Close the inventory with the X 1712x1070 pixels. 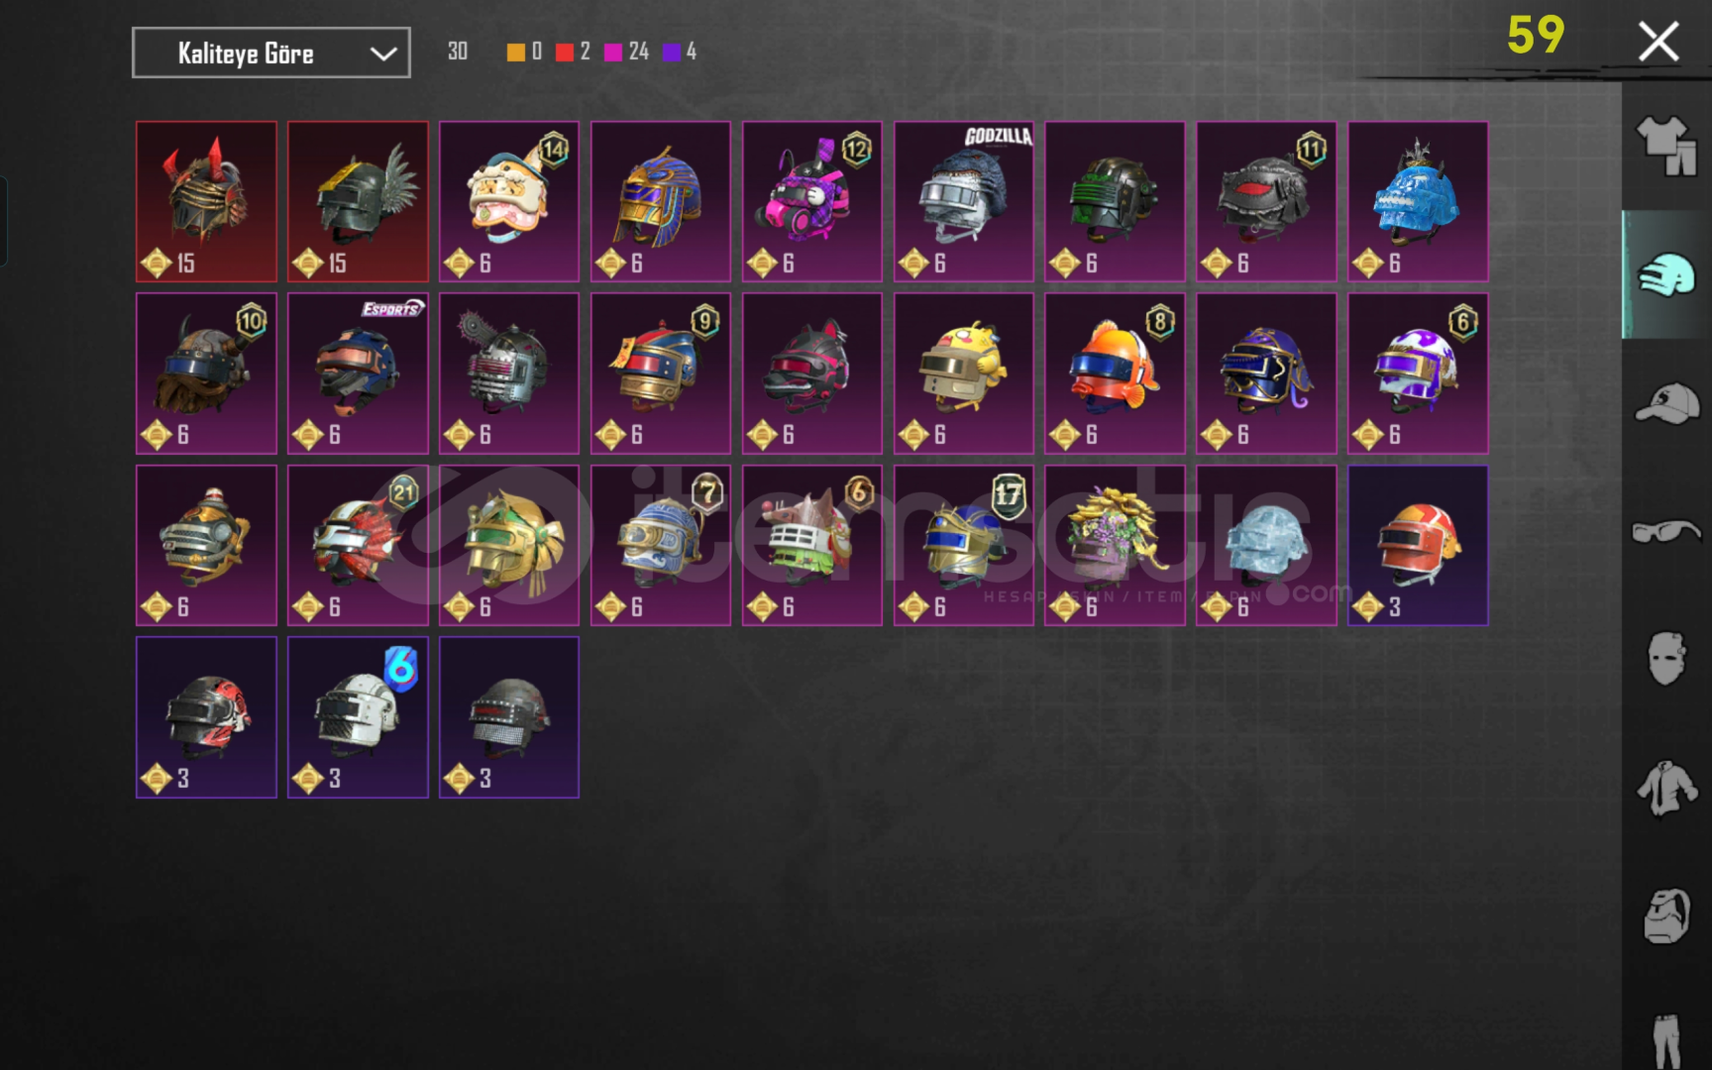pyautogui.click(x=1658, y=43)
